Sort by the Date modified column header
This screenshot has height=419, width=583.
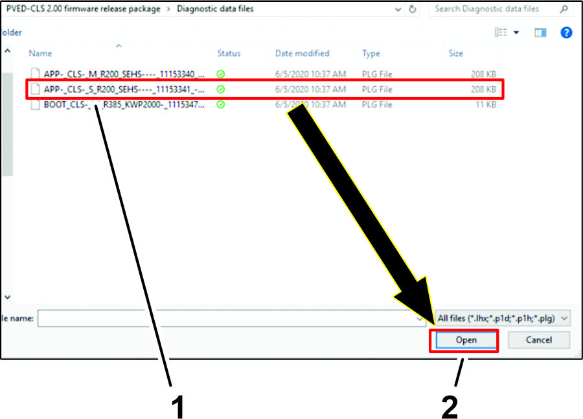click(x=302, y=53)
